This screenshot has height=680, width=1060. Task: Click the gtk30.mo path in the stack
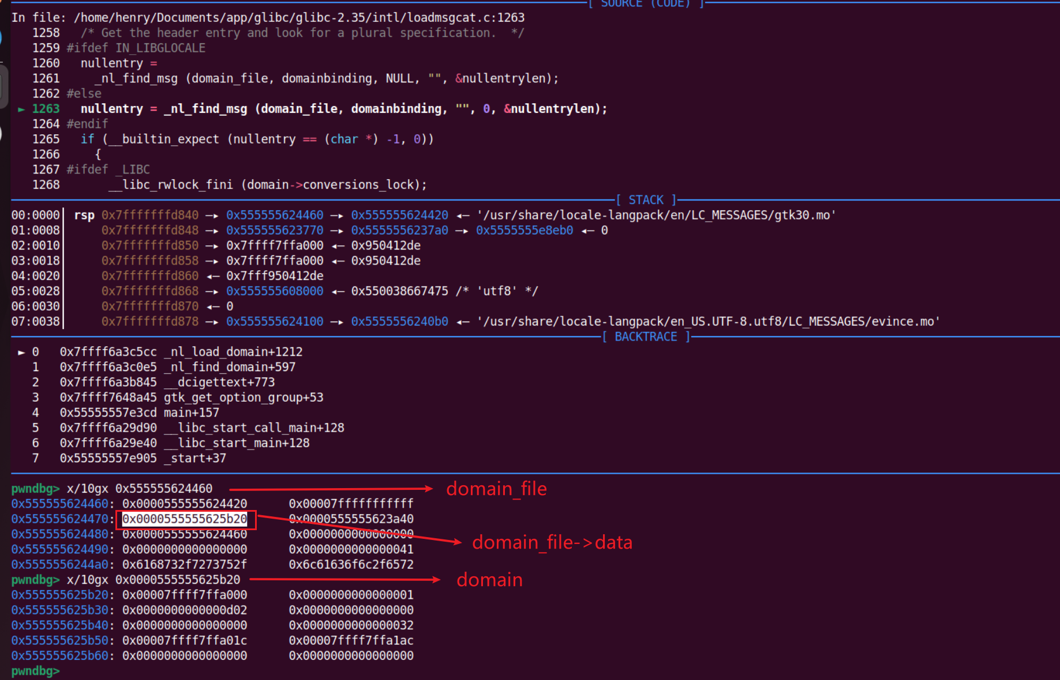pyautogui.click(x=656, y=216)
